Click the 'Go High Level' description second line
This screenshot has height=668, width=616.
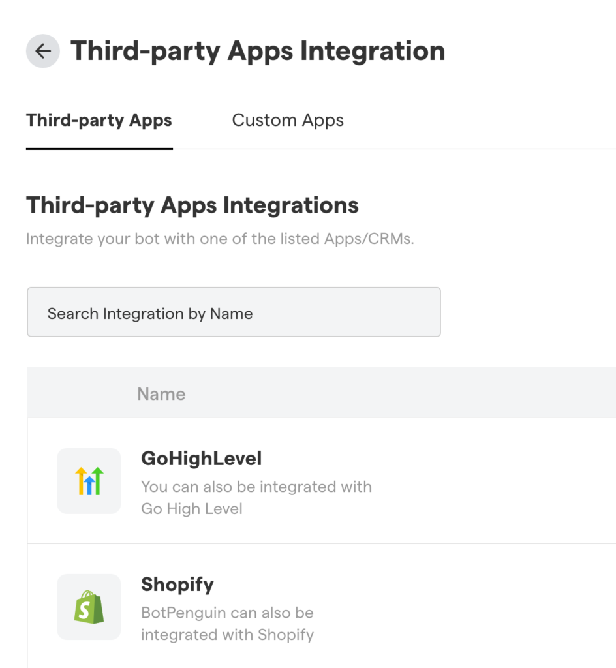point(192,509)
